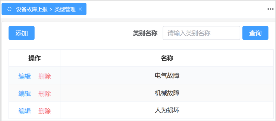Viewport: 276px width, 121px height.
Task: Click the 设备故障上报 text in the tab
Action: click(x=32, y=9)
